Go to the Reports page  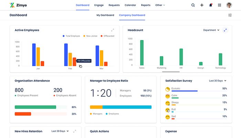[146, 5]
